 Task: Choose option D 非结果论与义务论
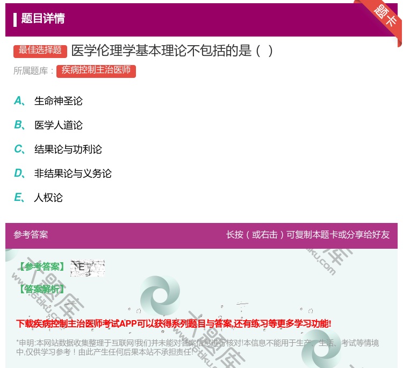pyautogui.click(x=63, y=173)
